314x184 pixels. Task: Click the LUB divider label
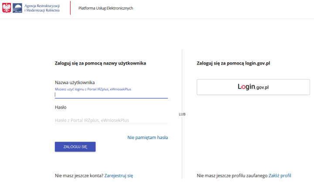click(182, 114)
